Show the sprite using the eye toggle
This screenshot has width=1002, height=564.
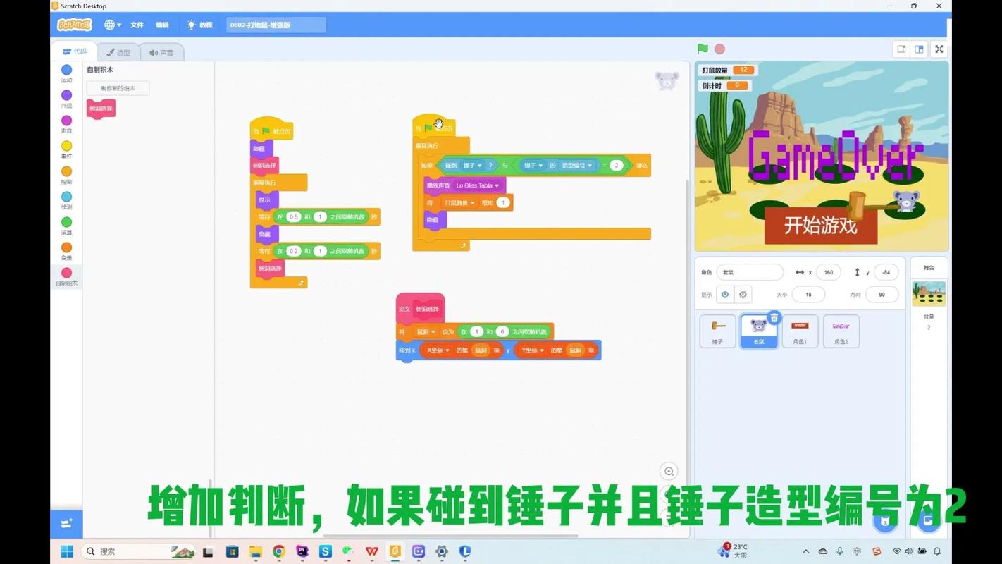(725, 294)
